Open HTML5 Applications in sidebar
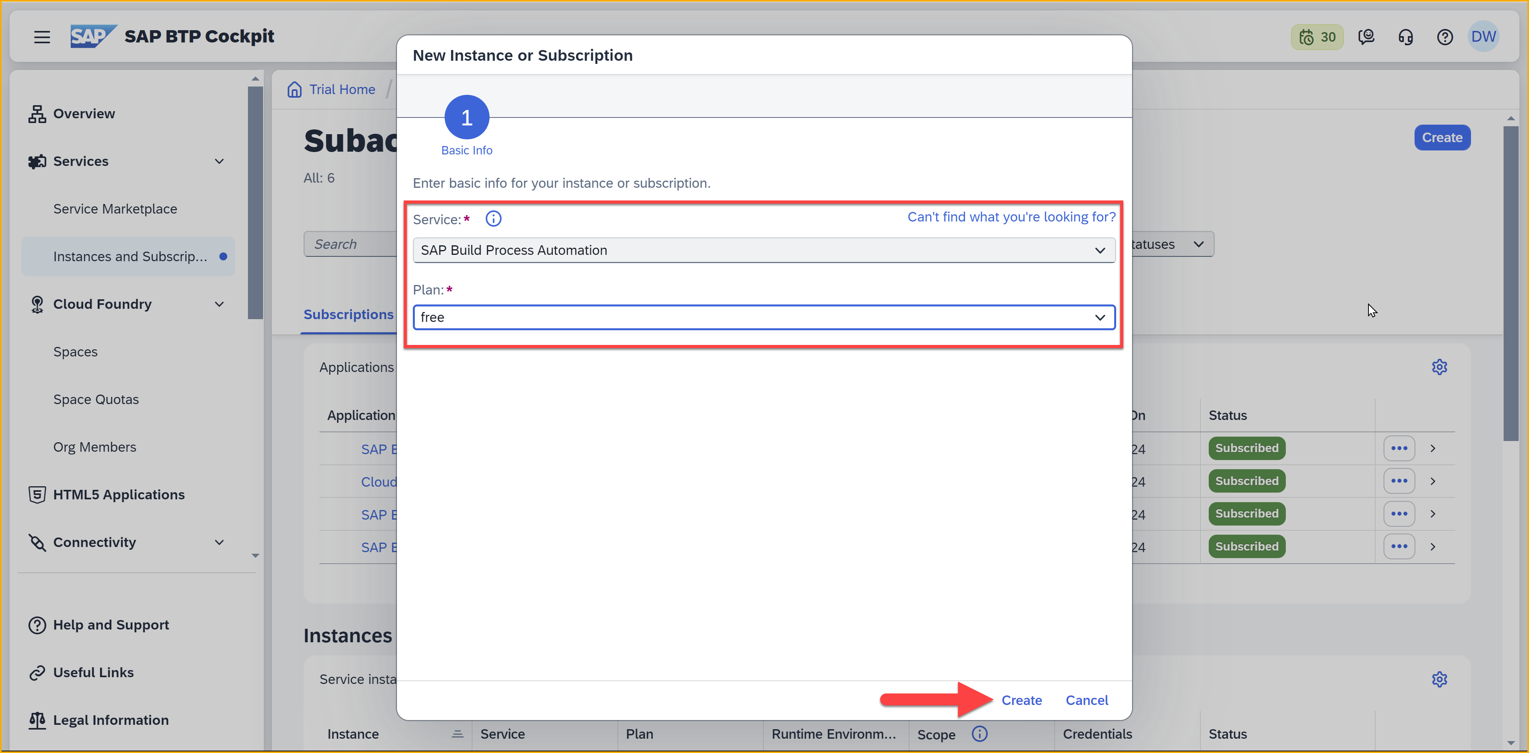 click(x=119, y=495)
